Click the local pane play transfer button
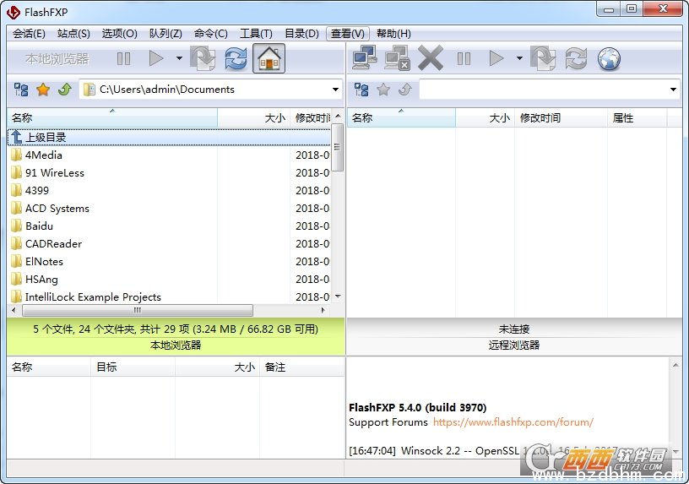This screenshot has height=484, width=689. click(155, 58)
